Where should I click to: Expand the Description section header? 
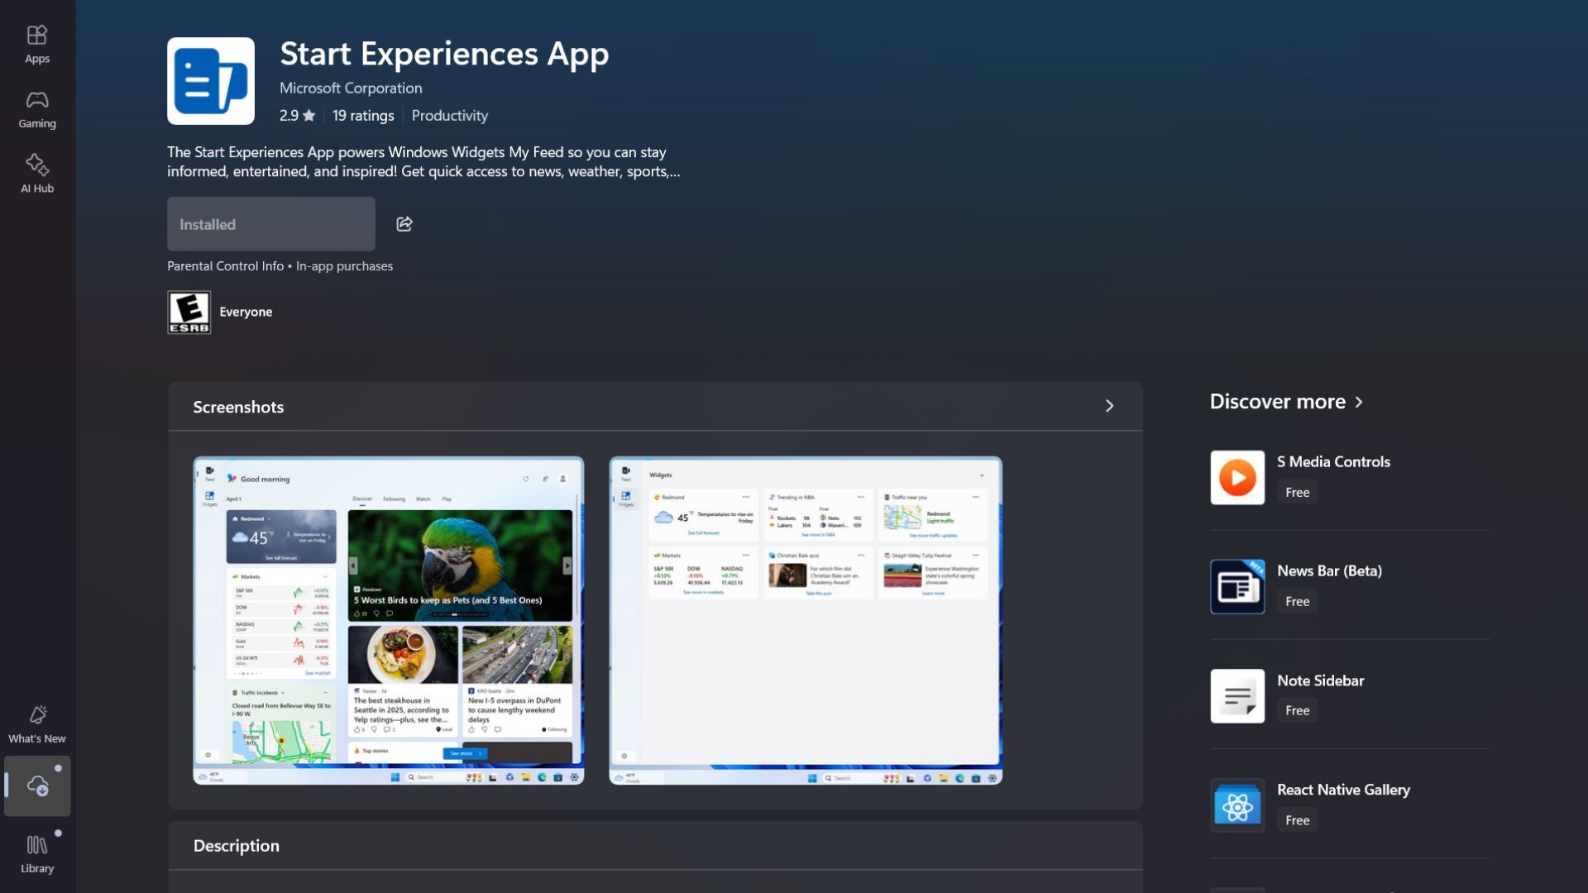pyautogui.click(x=237, y=845)
